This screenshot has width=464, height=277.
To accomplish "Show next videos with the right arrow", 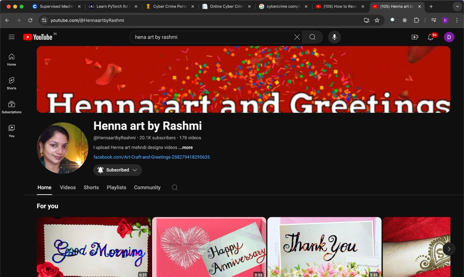I will 449,249.
